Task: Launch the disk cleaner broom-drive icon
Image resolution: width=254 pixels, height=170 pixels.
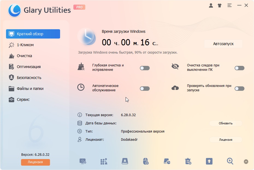Action: [125, 161]
